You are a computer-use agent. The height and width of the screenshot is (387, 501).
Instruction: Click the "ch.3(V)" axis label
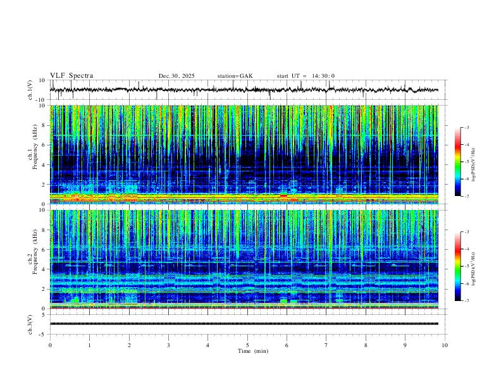point(30,324)
